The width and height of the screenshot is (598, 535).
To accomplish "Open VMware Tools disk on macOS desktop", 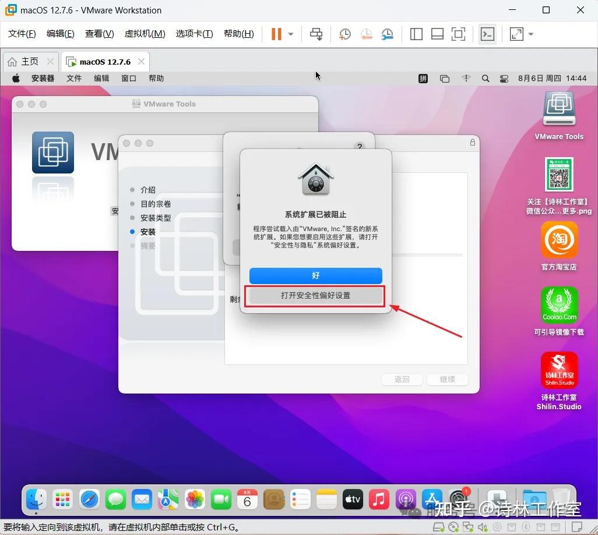I will (x=559, y=116).
